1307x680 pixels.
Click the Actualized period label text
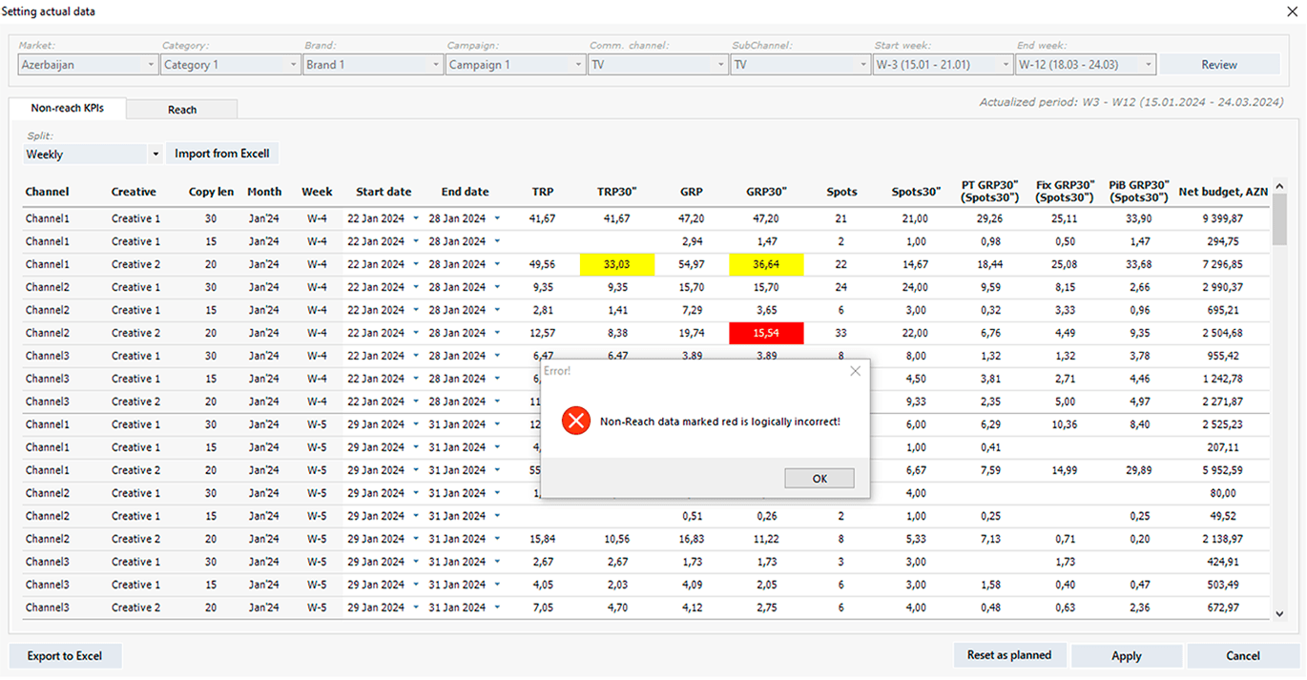tap(1131, 102)
